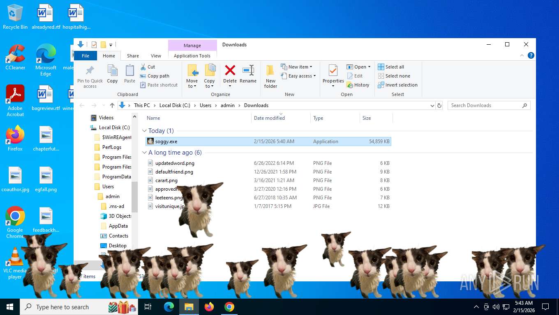The width and height of the screenshot is (559, 315).
Task: Switch to Home ribbon tab
Action: (109, 56)
